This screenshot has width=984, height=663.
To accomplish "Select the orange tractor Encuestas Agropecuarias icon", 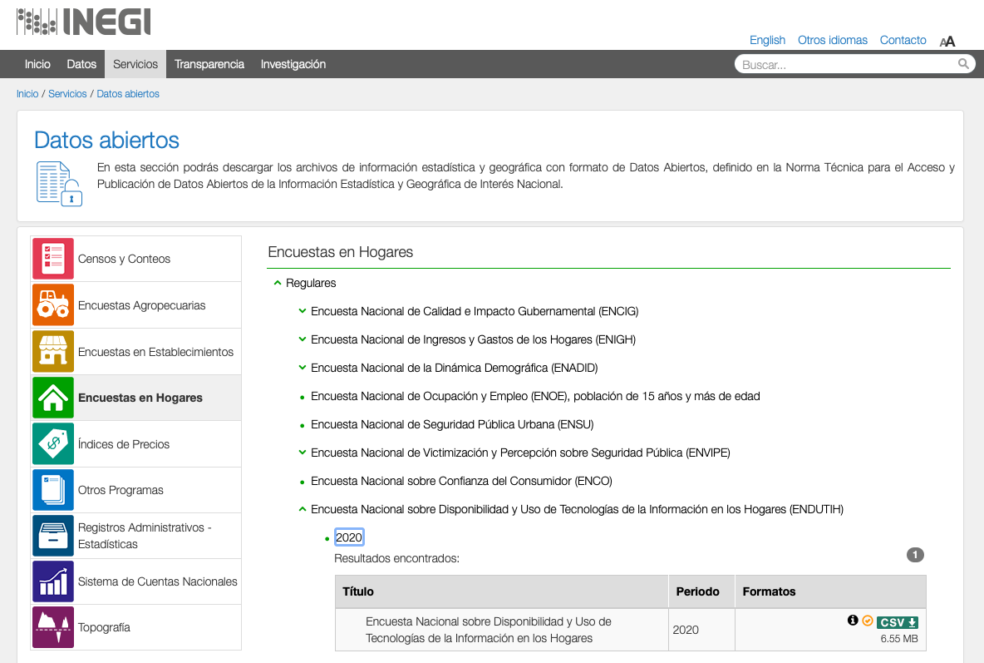I will click(53, 304).
